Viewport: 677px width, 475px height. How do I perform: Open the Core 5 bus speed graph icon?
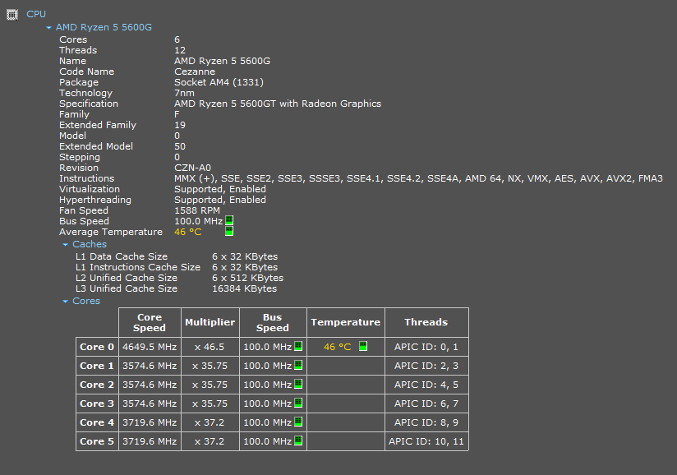298,441
